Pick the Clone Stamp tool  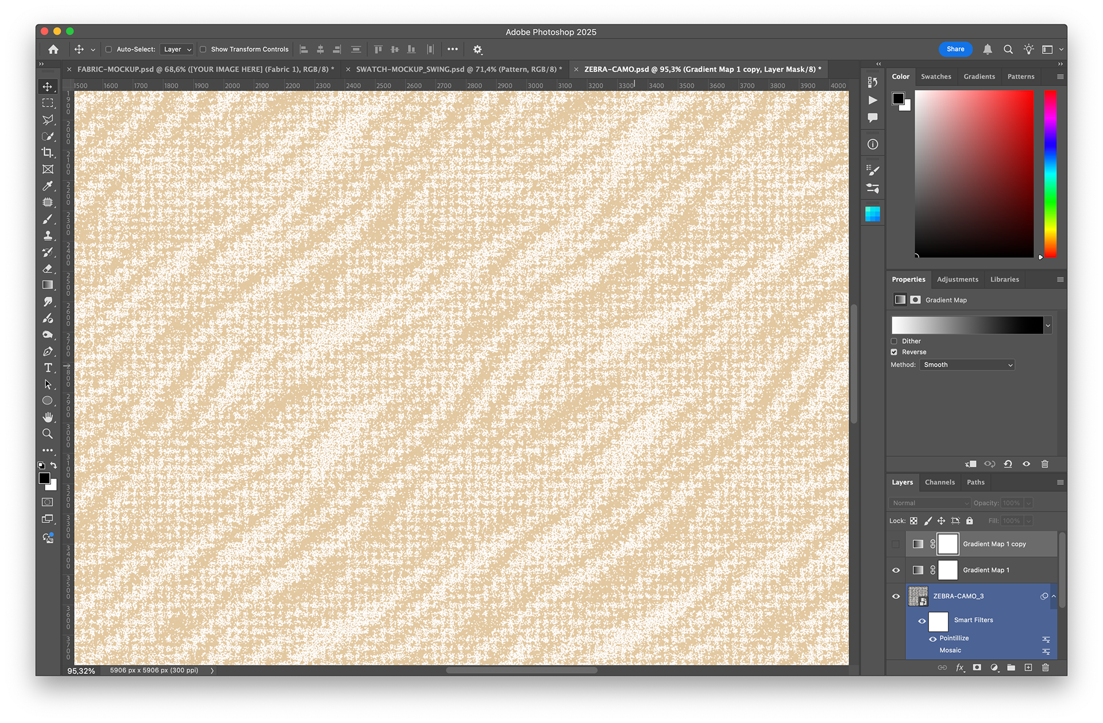pos(48,236)
